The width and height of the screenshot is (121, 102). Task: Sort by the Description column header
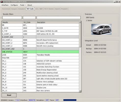click(x=58, y=22)
